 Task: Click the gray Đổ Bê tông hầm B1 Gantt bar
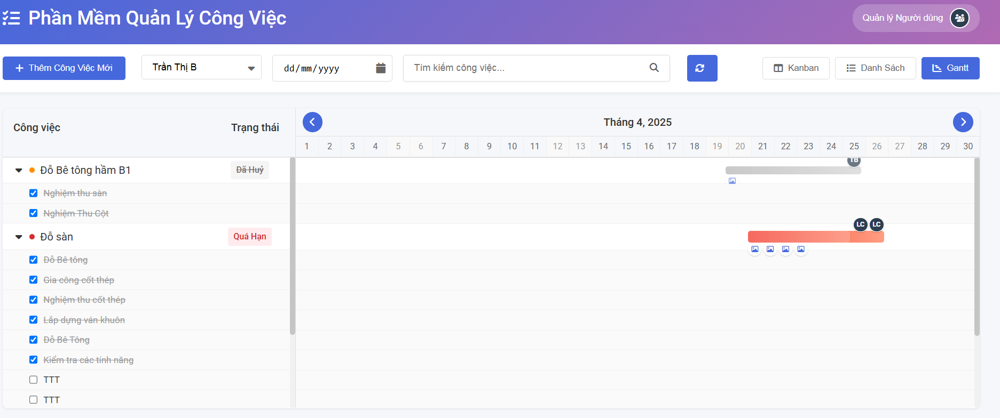(x=793, y=171)
